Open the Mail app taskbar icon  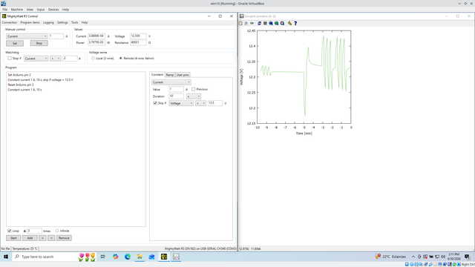click(151, 257)
